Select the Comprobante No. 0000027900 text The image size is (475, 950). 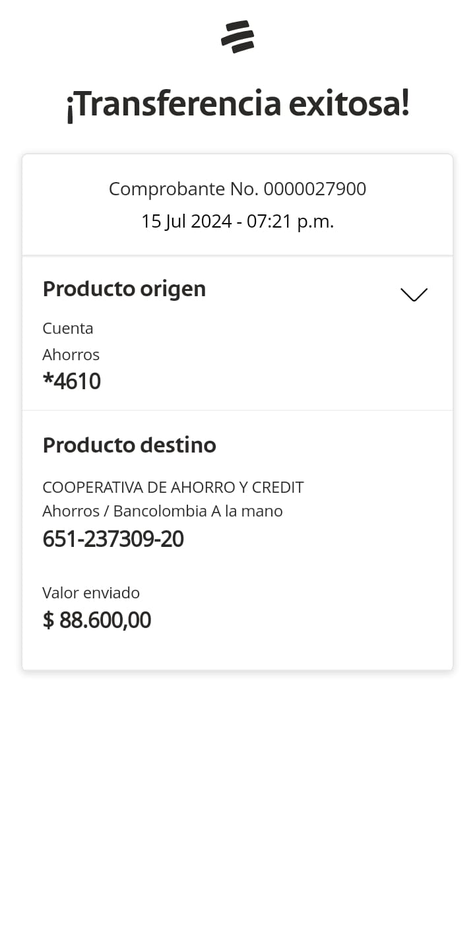point(237,189)
